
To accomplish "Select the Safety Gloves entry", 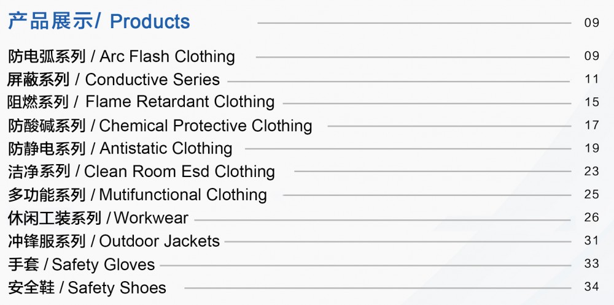I will click(81, 265).
